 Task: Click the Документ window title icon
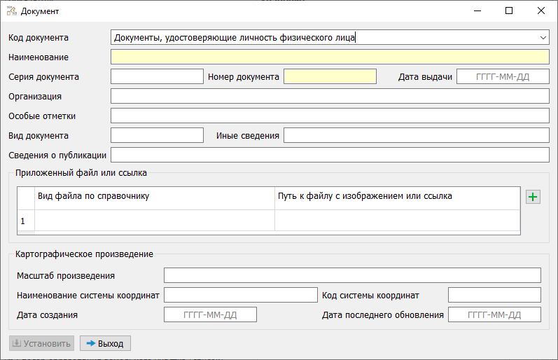coord(11,11)
